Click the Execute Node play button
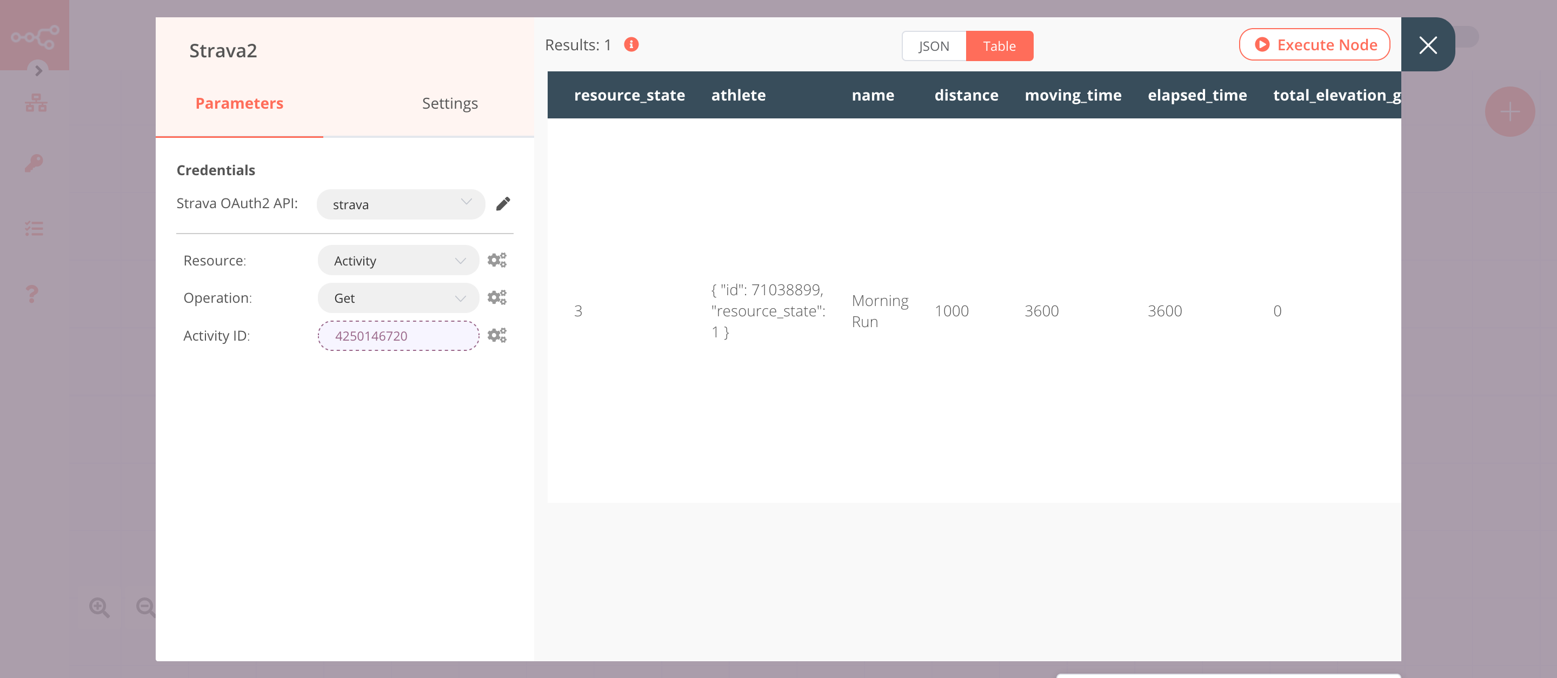 pyautogui.click(x=1262, y=44)
